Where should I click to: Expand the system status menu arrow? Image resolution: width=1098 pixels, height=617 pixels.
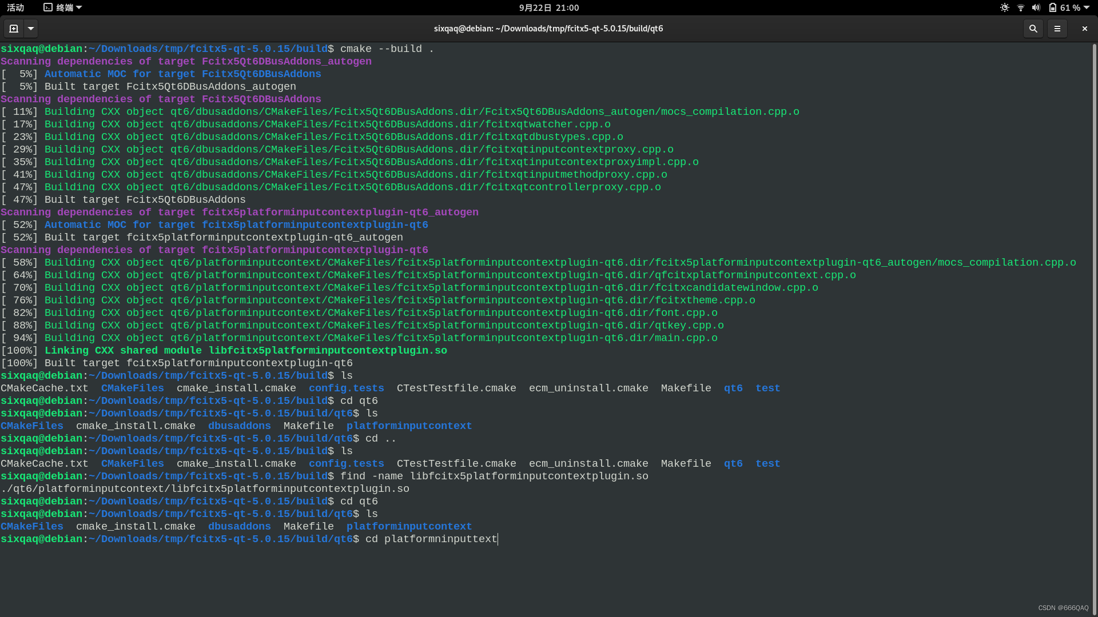[x=1087, y=7]
